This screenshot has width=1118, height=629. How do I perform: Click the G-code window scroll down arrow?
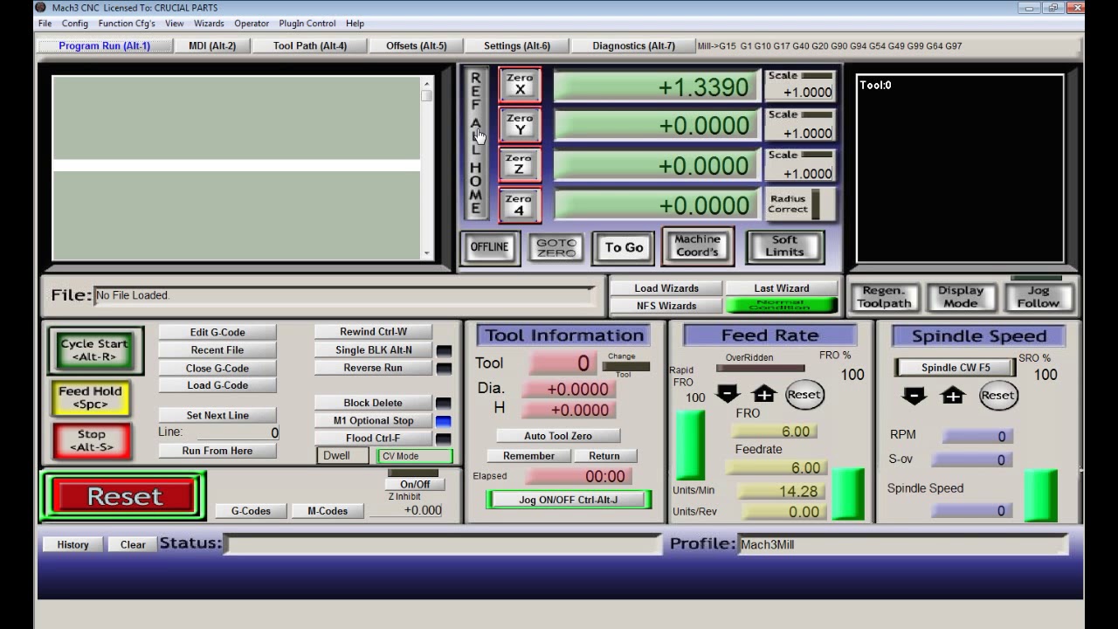[x=426, y=254]
